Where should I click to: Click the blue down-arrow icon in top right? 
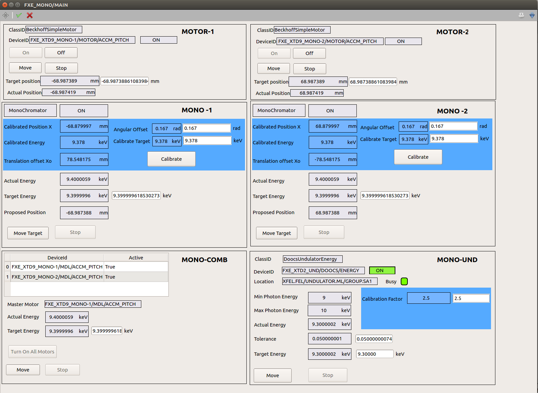pyautogui.click(x=532, y=15)
